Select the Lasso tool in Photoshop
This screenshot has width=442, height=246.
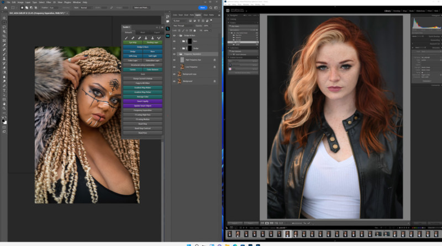click(x=4, y=27)
